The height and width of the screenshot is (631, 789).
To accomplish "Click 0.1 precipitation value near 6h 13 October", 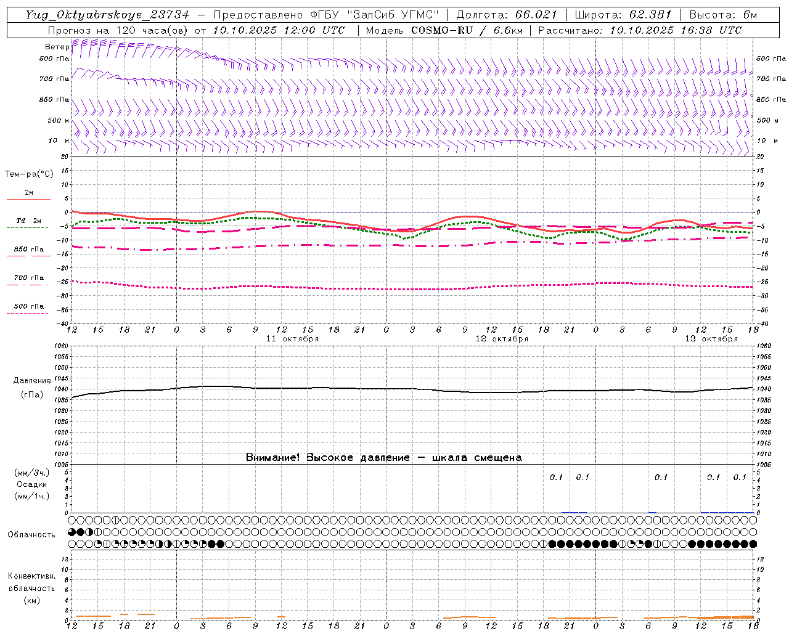I will tap(661, 477).
